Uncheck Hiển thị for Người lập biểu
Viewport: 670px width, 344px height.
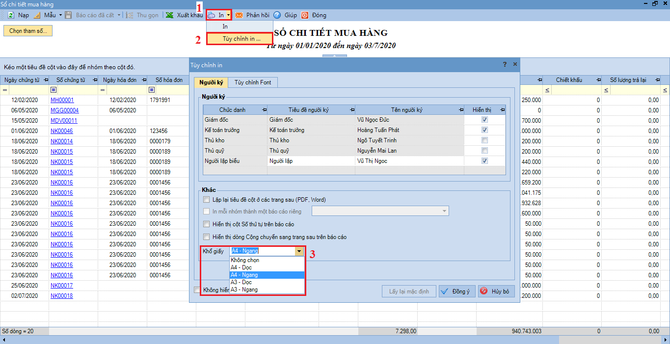pyautogui.click(x=484, y=161)
